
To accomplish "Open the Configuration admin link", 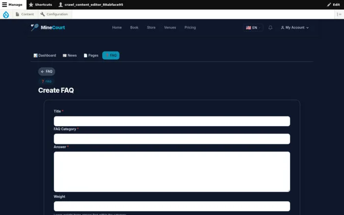I will [55, 14].
